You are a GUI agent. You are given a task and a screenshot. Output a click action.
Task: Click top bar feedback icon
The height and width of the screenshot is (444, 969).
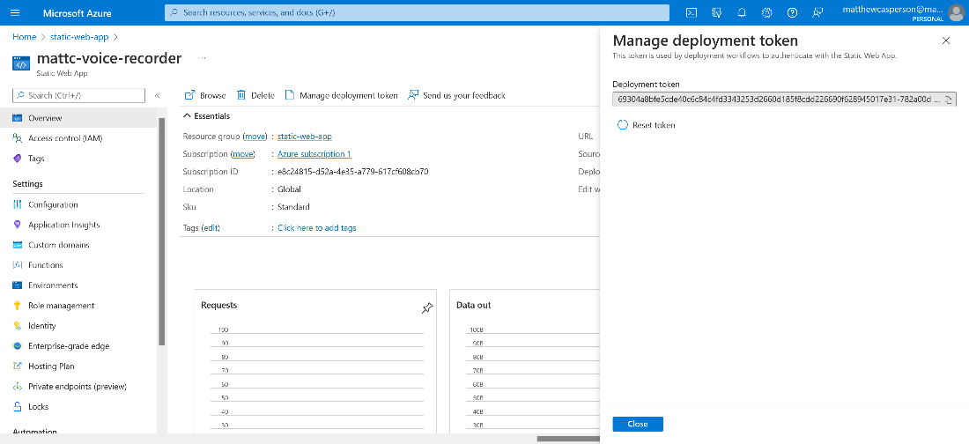tap(817, 12)
